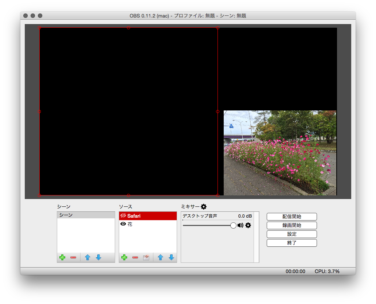Move the source up with the arrow icon
Image resolution: width=376 pixels, height=304 pixels.
160,257
